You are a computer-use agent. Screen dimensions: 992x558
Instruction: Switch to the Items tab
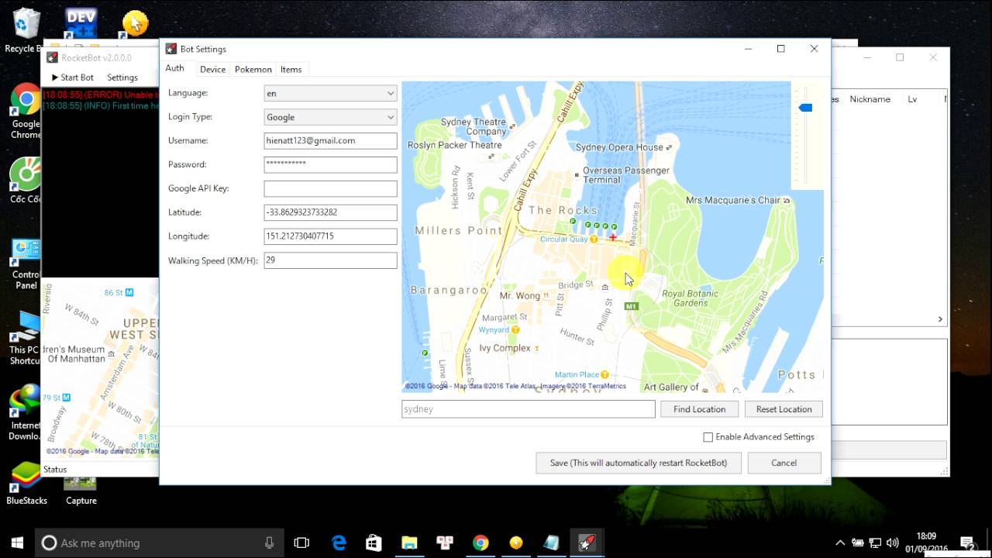(x=291, y=69)
